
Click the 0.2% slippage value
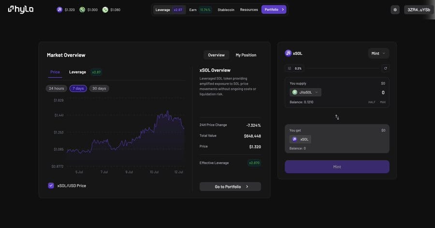click(x=298, y=68)
